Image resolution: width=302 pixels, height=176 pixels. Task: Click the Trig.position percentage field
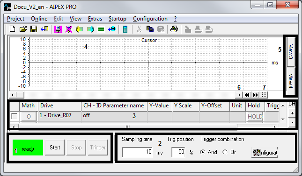pos(178,152)
